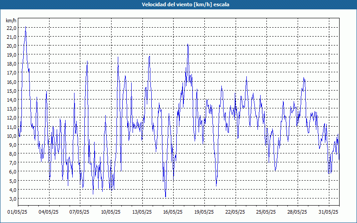Click the lowest wind trough near 3 km/h
The width and height of the screenshot is (357, 223).
[166, 197]
